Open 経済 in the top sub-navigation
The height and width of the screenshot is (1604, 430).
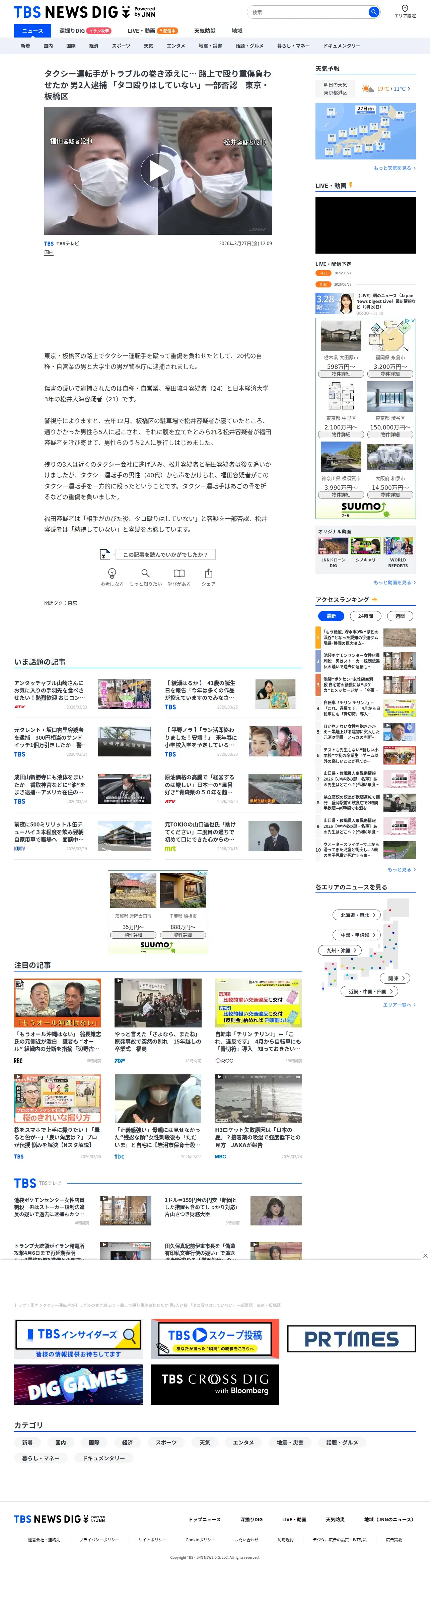tap(94, 46)
